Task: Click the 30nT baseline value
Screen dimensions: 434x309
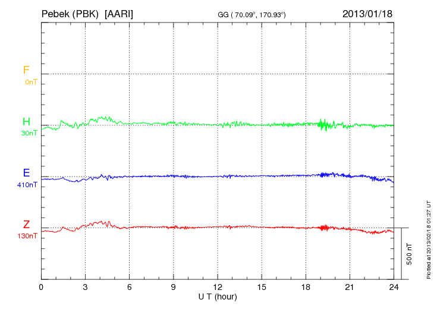Action: pyautogui.click(x=29, y=133)
